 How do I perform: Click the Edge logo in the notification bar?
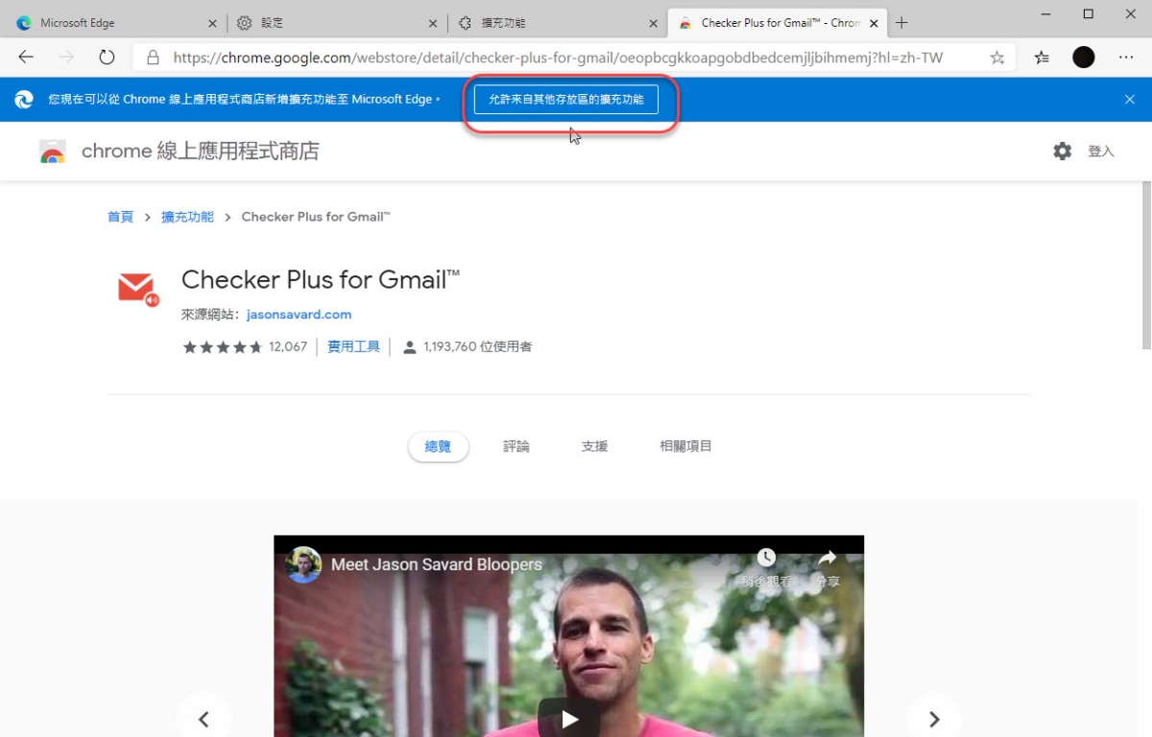[25, 99]
